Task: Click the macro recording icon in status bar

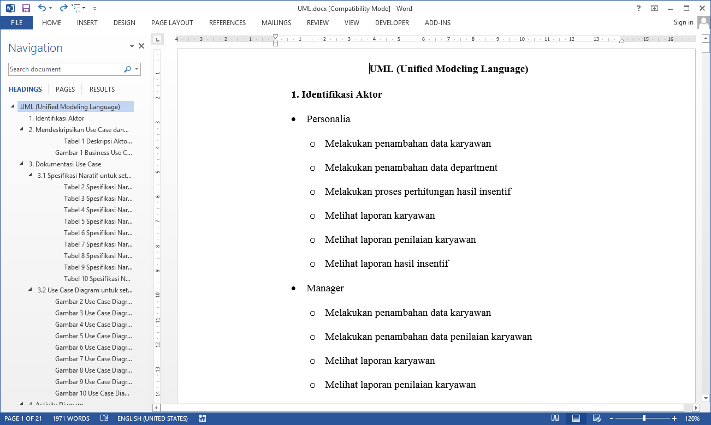Action: point(203,418)
